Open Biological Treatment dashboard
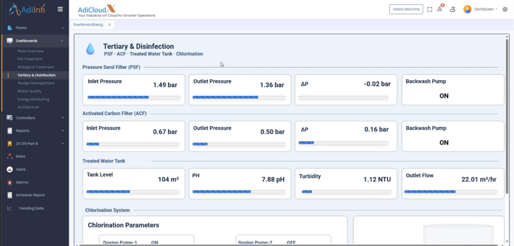Image resolution: width=514 pixels, height=246 pixels. [36, 67]
